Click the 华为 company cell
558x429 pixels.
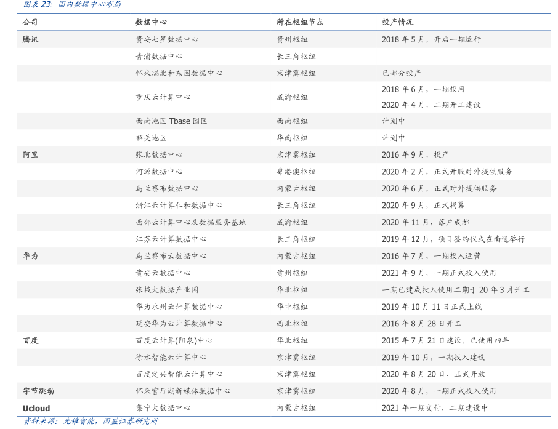pyautogui.click(x=30, y=256)
